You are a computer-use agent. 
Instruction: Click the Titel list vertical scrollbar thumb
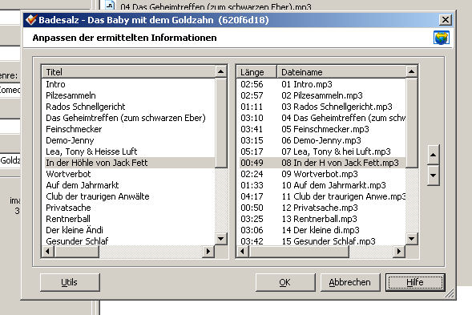220,123
